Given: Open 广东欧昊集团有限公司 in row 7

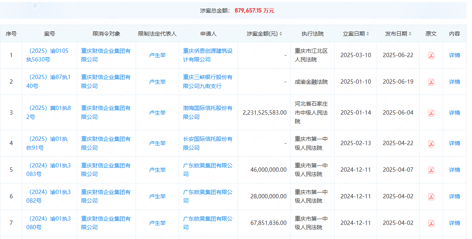Looking at the screenshot, I should tap(208, 223).
